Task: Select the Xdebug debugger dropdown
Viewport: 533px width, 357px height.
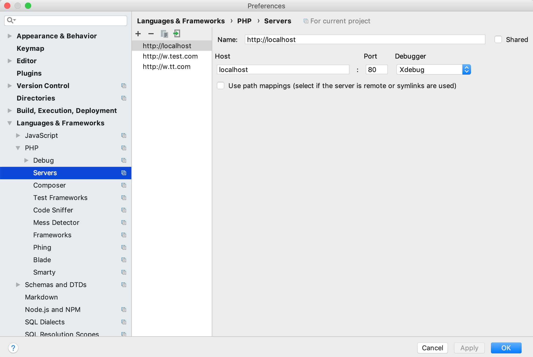Action: pyautogui.click(x=433, y=69)
